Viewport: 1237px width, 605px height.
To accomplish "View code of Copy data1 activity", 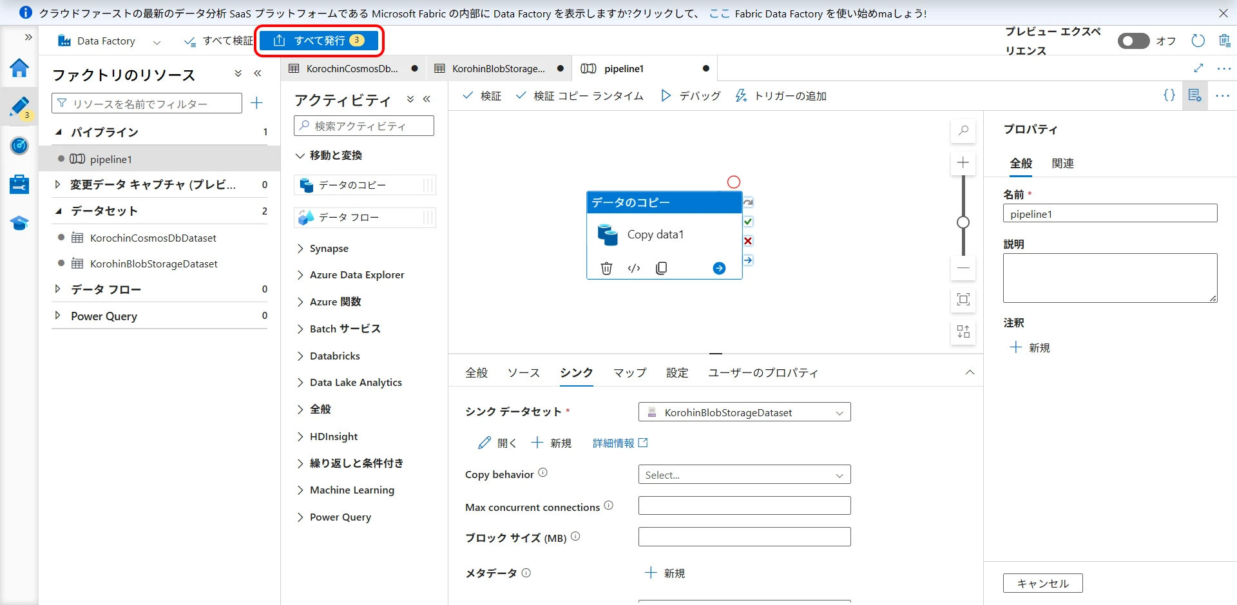I will [634, 268].
